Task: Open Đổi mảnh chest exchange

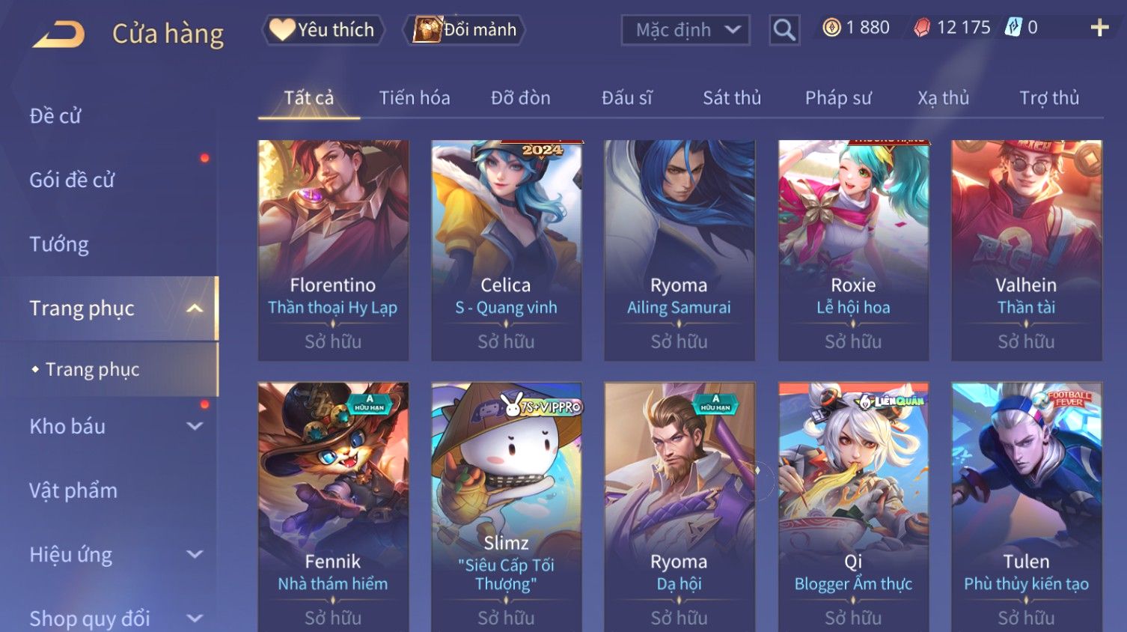Action: click(x=464, y=30)
